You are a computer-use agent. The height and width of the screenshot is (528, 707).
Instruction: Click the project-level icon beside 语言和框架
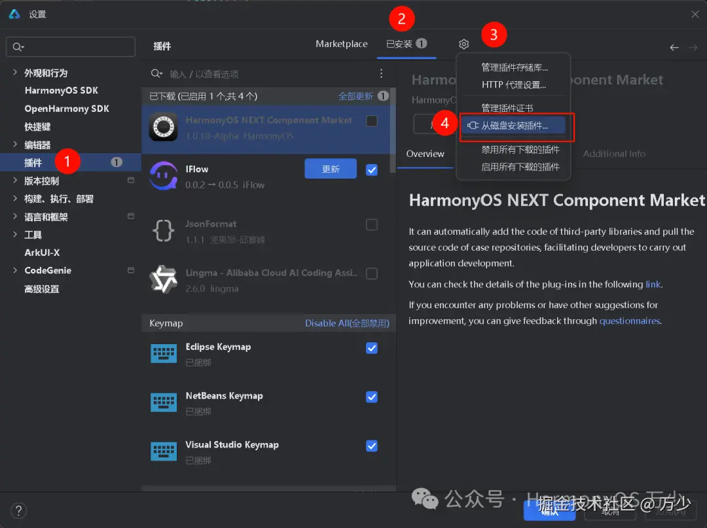pyautogui.click(x=131, y=217)
